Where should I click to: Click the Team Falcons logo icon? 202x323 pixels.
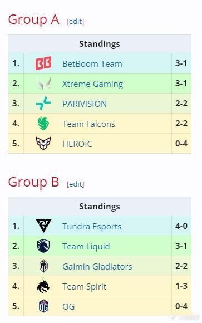tap(43, 123)
